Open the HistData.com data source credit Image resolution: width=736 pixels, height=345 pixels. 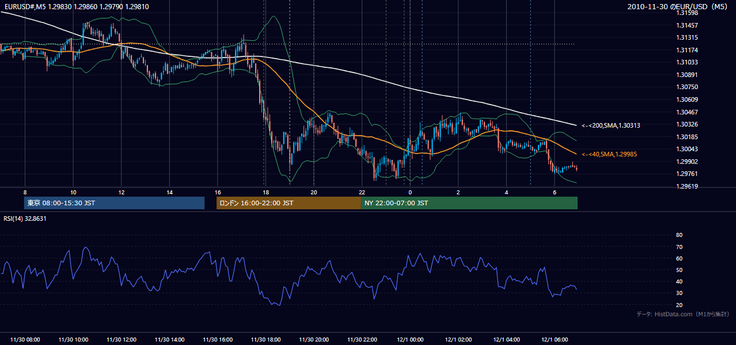coord(682,314)
